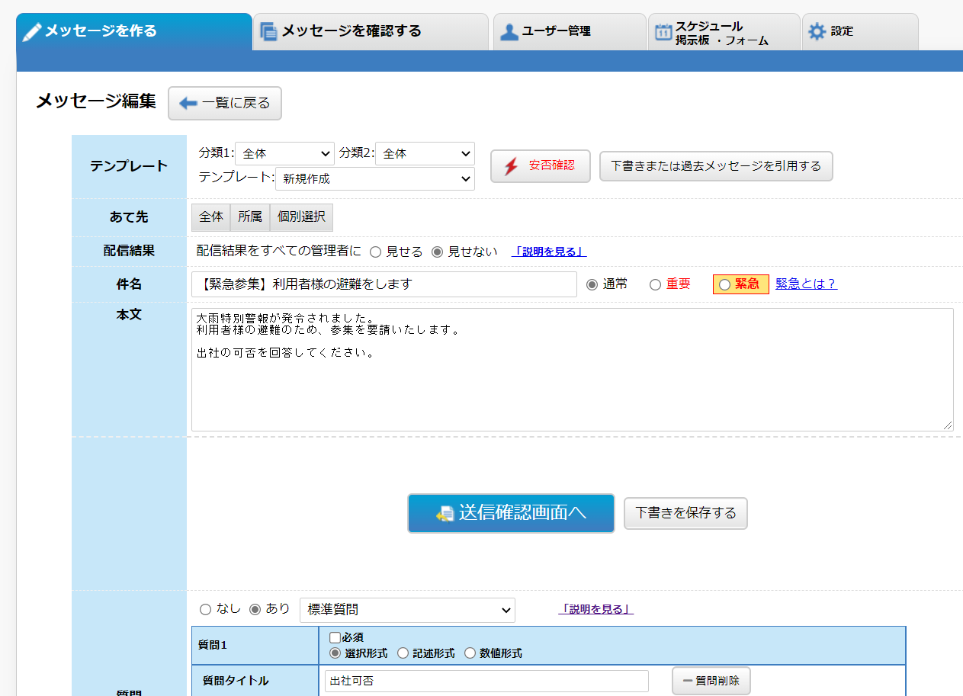Image resolution: width=963 pixels, height=696 pixels.
Task: Open 説明を見る link beside 標準質問
Action: pos(595,609)
